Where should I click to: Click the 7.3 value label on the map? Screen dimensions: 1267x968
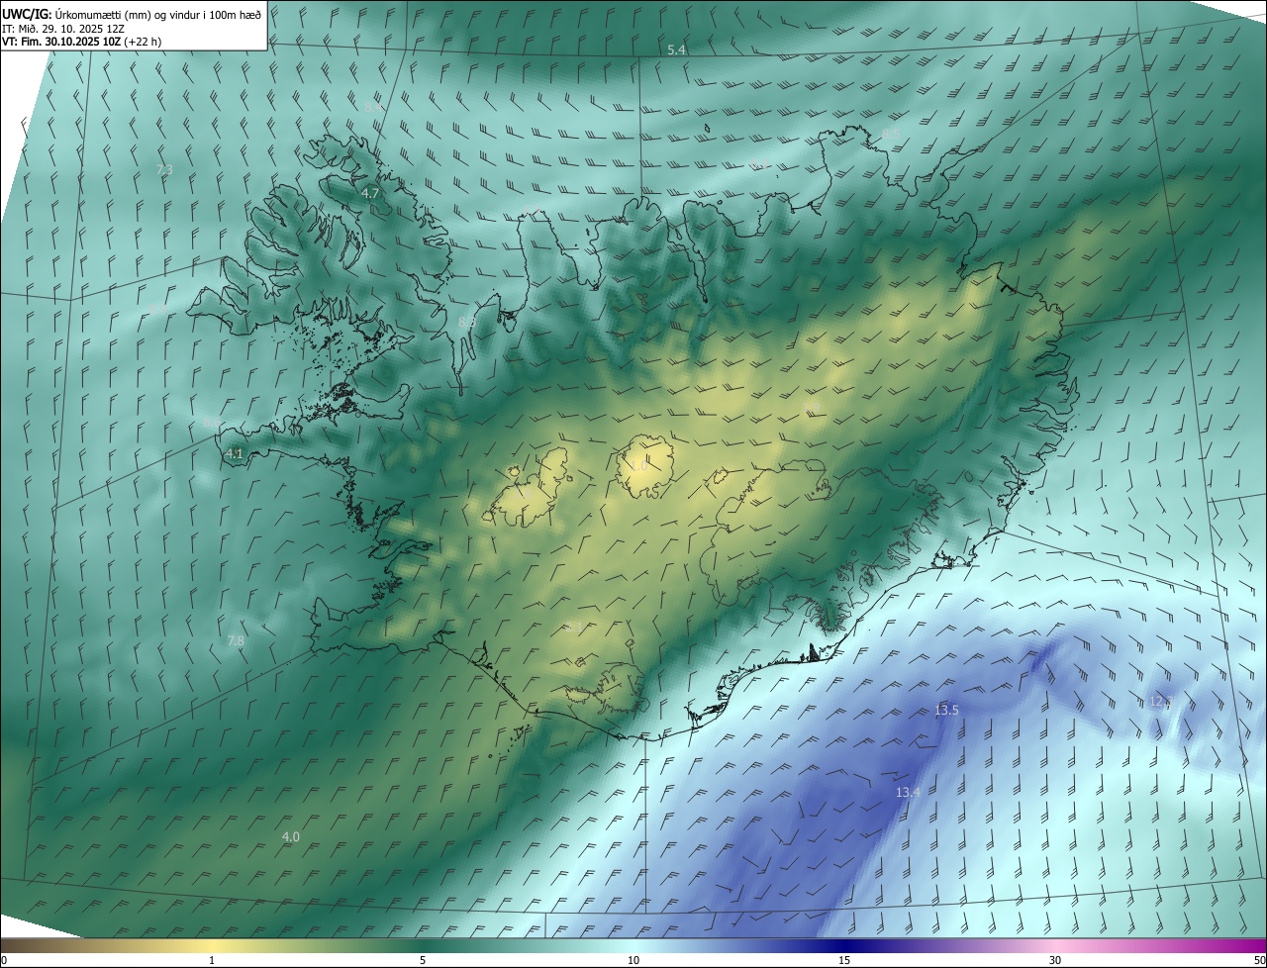tap(165, 170)
